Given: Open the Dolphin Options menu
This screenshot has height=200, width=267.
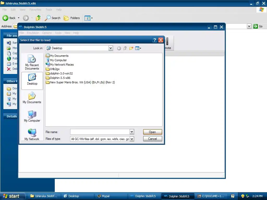Looking at the screenshot, I should 47,33.
